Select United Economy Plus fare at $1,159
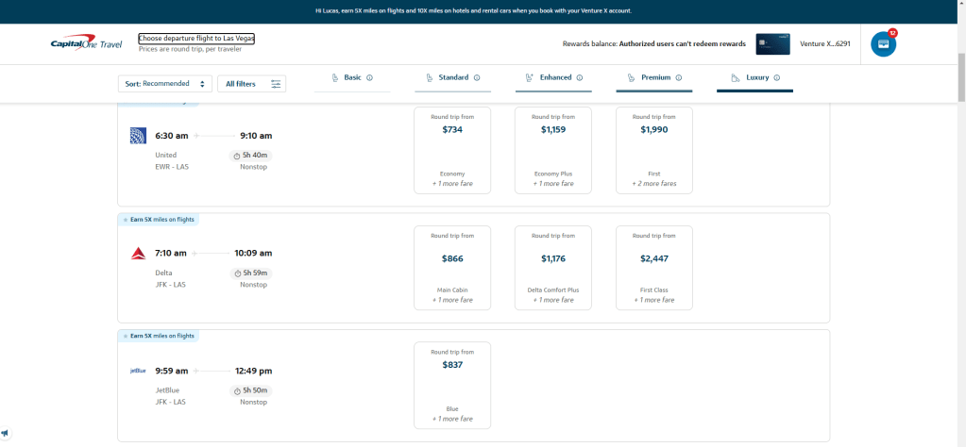966x447 pixels. 553,150
